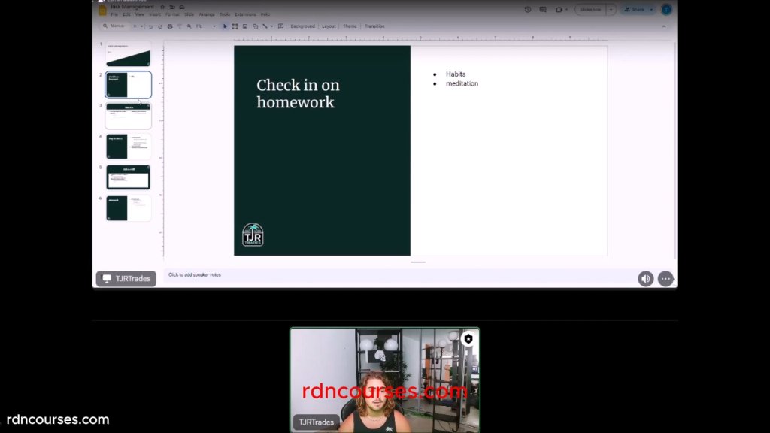Click the 'Check in on homework' title
Screen dimensions: 770x433
click(x=298, y=93)
